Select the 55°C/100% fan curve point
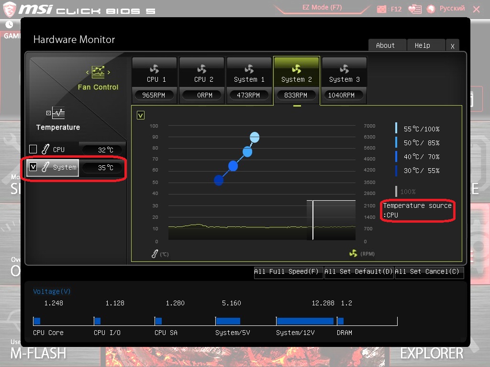Viewport: 490px width, 367px height. [255, 137]
